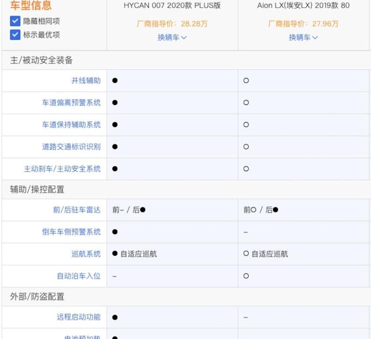Select the Aion LX(埃安LX) 2019款 title
The image size is (371, 339).
click(304, 5)
